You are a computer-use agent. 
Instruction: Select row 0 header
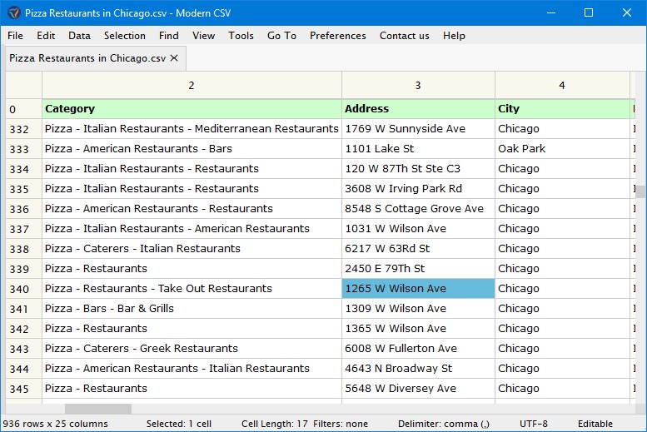point(23,109)
